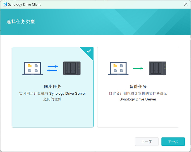191x152 pixels.
Task: Click the 同步任务 title text
Action: pos(52,87)
